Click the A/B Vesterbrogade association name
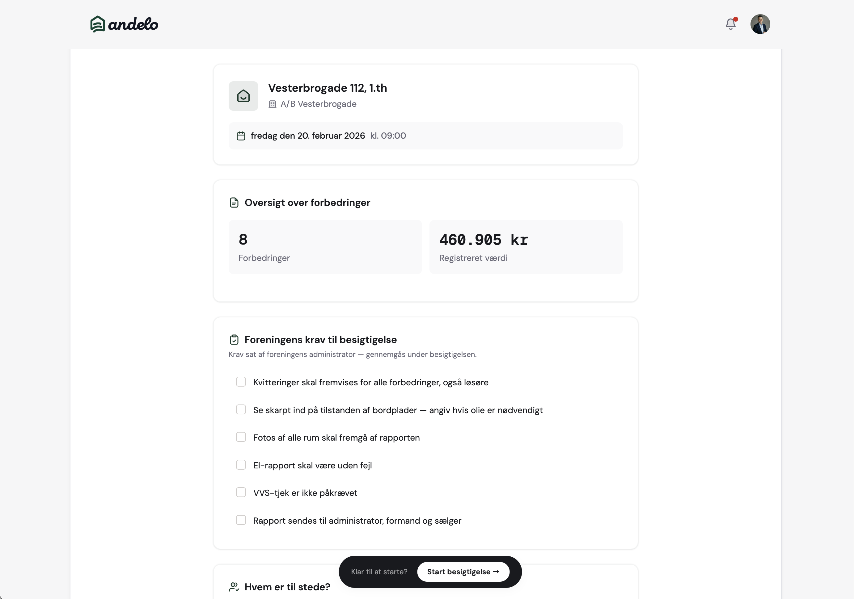 pos(318,104)
